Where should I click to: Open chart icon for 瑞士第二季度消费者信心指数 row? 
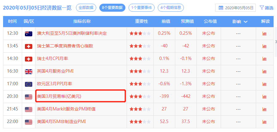(264, 46)
